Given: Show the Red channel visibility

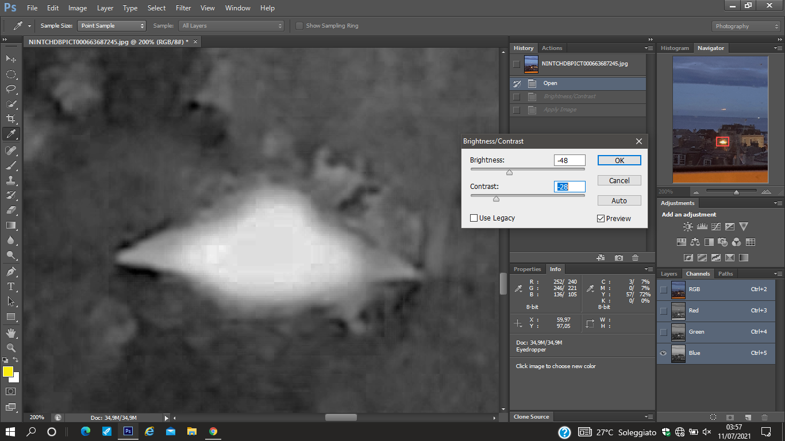Looking at the screenshot, I should click(663, 311).
